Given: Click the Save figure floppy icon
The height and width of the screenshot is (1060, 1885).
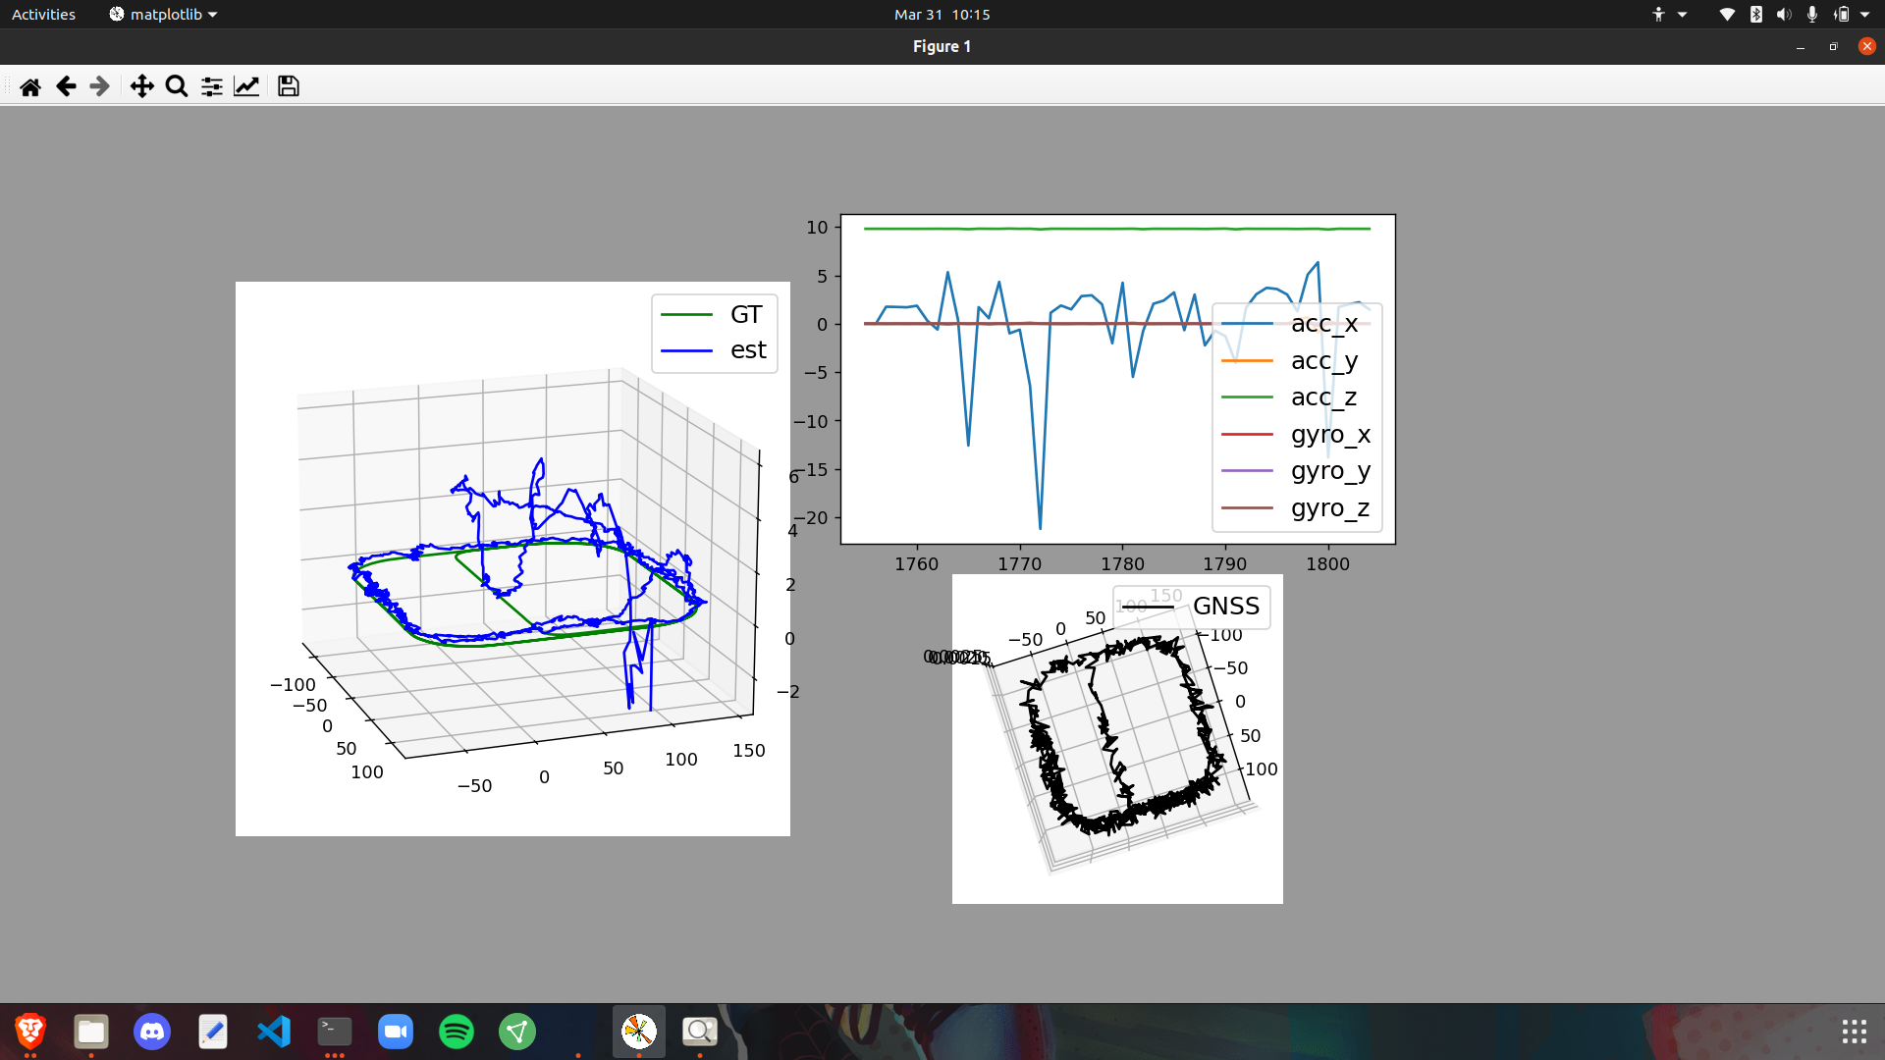Looking at the screenshot, I should (288, 87).
